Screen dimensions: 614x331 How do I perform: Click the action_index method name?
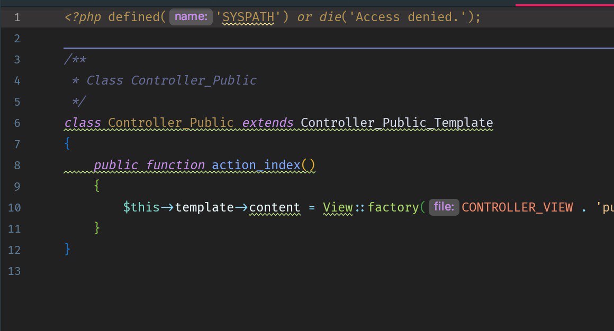coord(256,165)
